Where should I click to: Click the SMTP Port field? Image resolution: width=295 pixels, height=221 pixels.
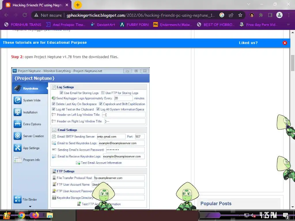[x=140, y=136]
